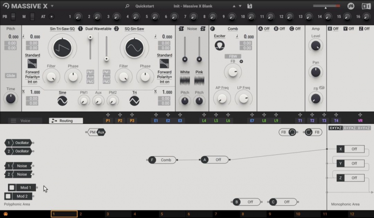
Task: Click the Amp Level knob
Action: point(316,45)
